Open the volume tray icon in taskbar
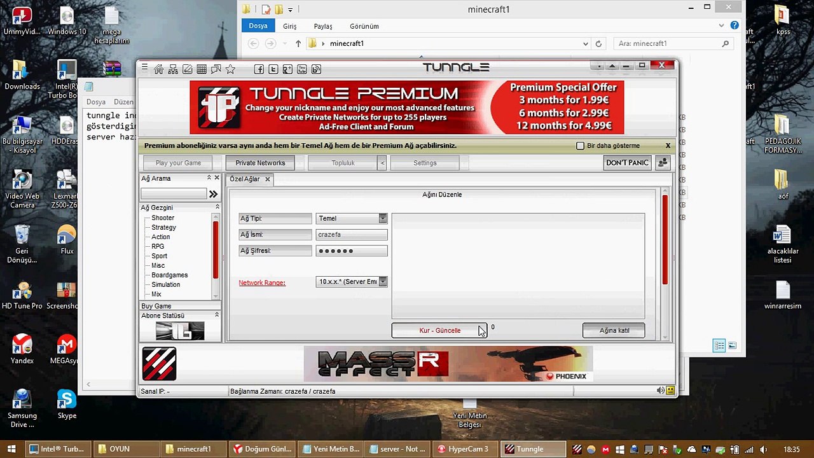The image size is (814, 458). [x=764, y=449]
